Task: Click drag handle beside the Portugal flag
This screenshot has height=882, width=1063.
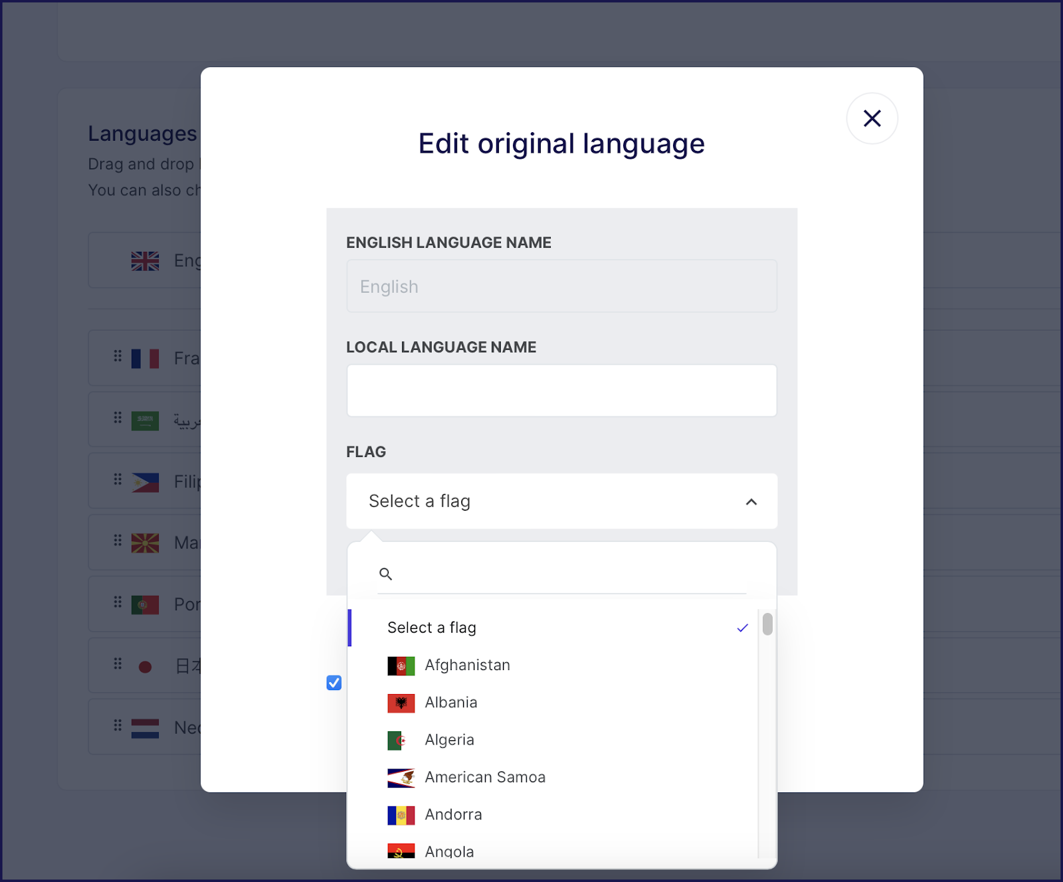Action: click(x=118, y=602)
